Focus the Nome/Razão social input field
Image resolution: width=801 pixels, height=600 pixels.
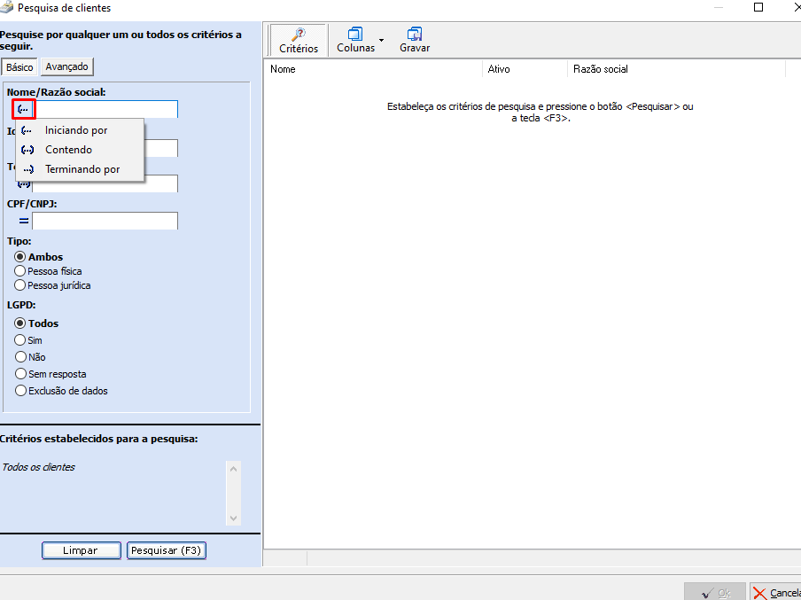pyautogui.click(x=106, y=109)
